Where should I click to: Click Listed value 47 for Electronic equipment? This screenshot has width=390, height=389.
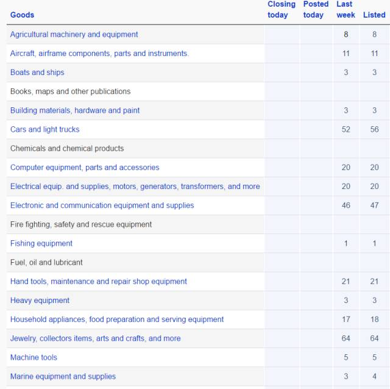(x=374, y=205)
